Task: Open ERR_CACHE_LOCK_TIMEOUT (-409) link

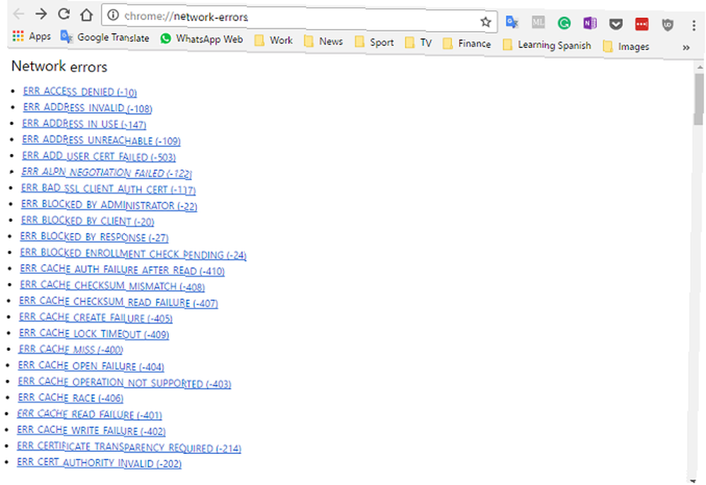Action: (x=94, y=334)
